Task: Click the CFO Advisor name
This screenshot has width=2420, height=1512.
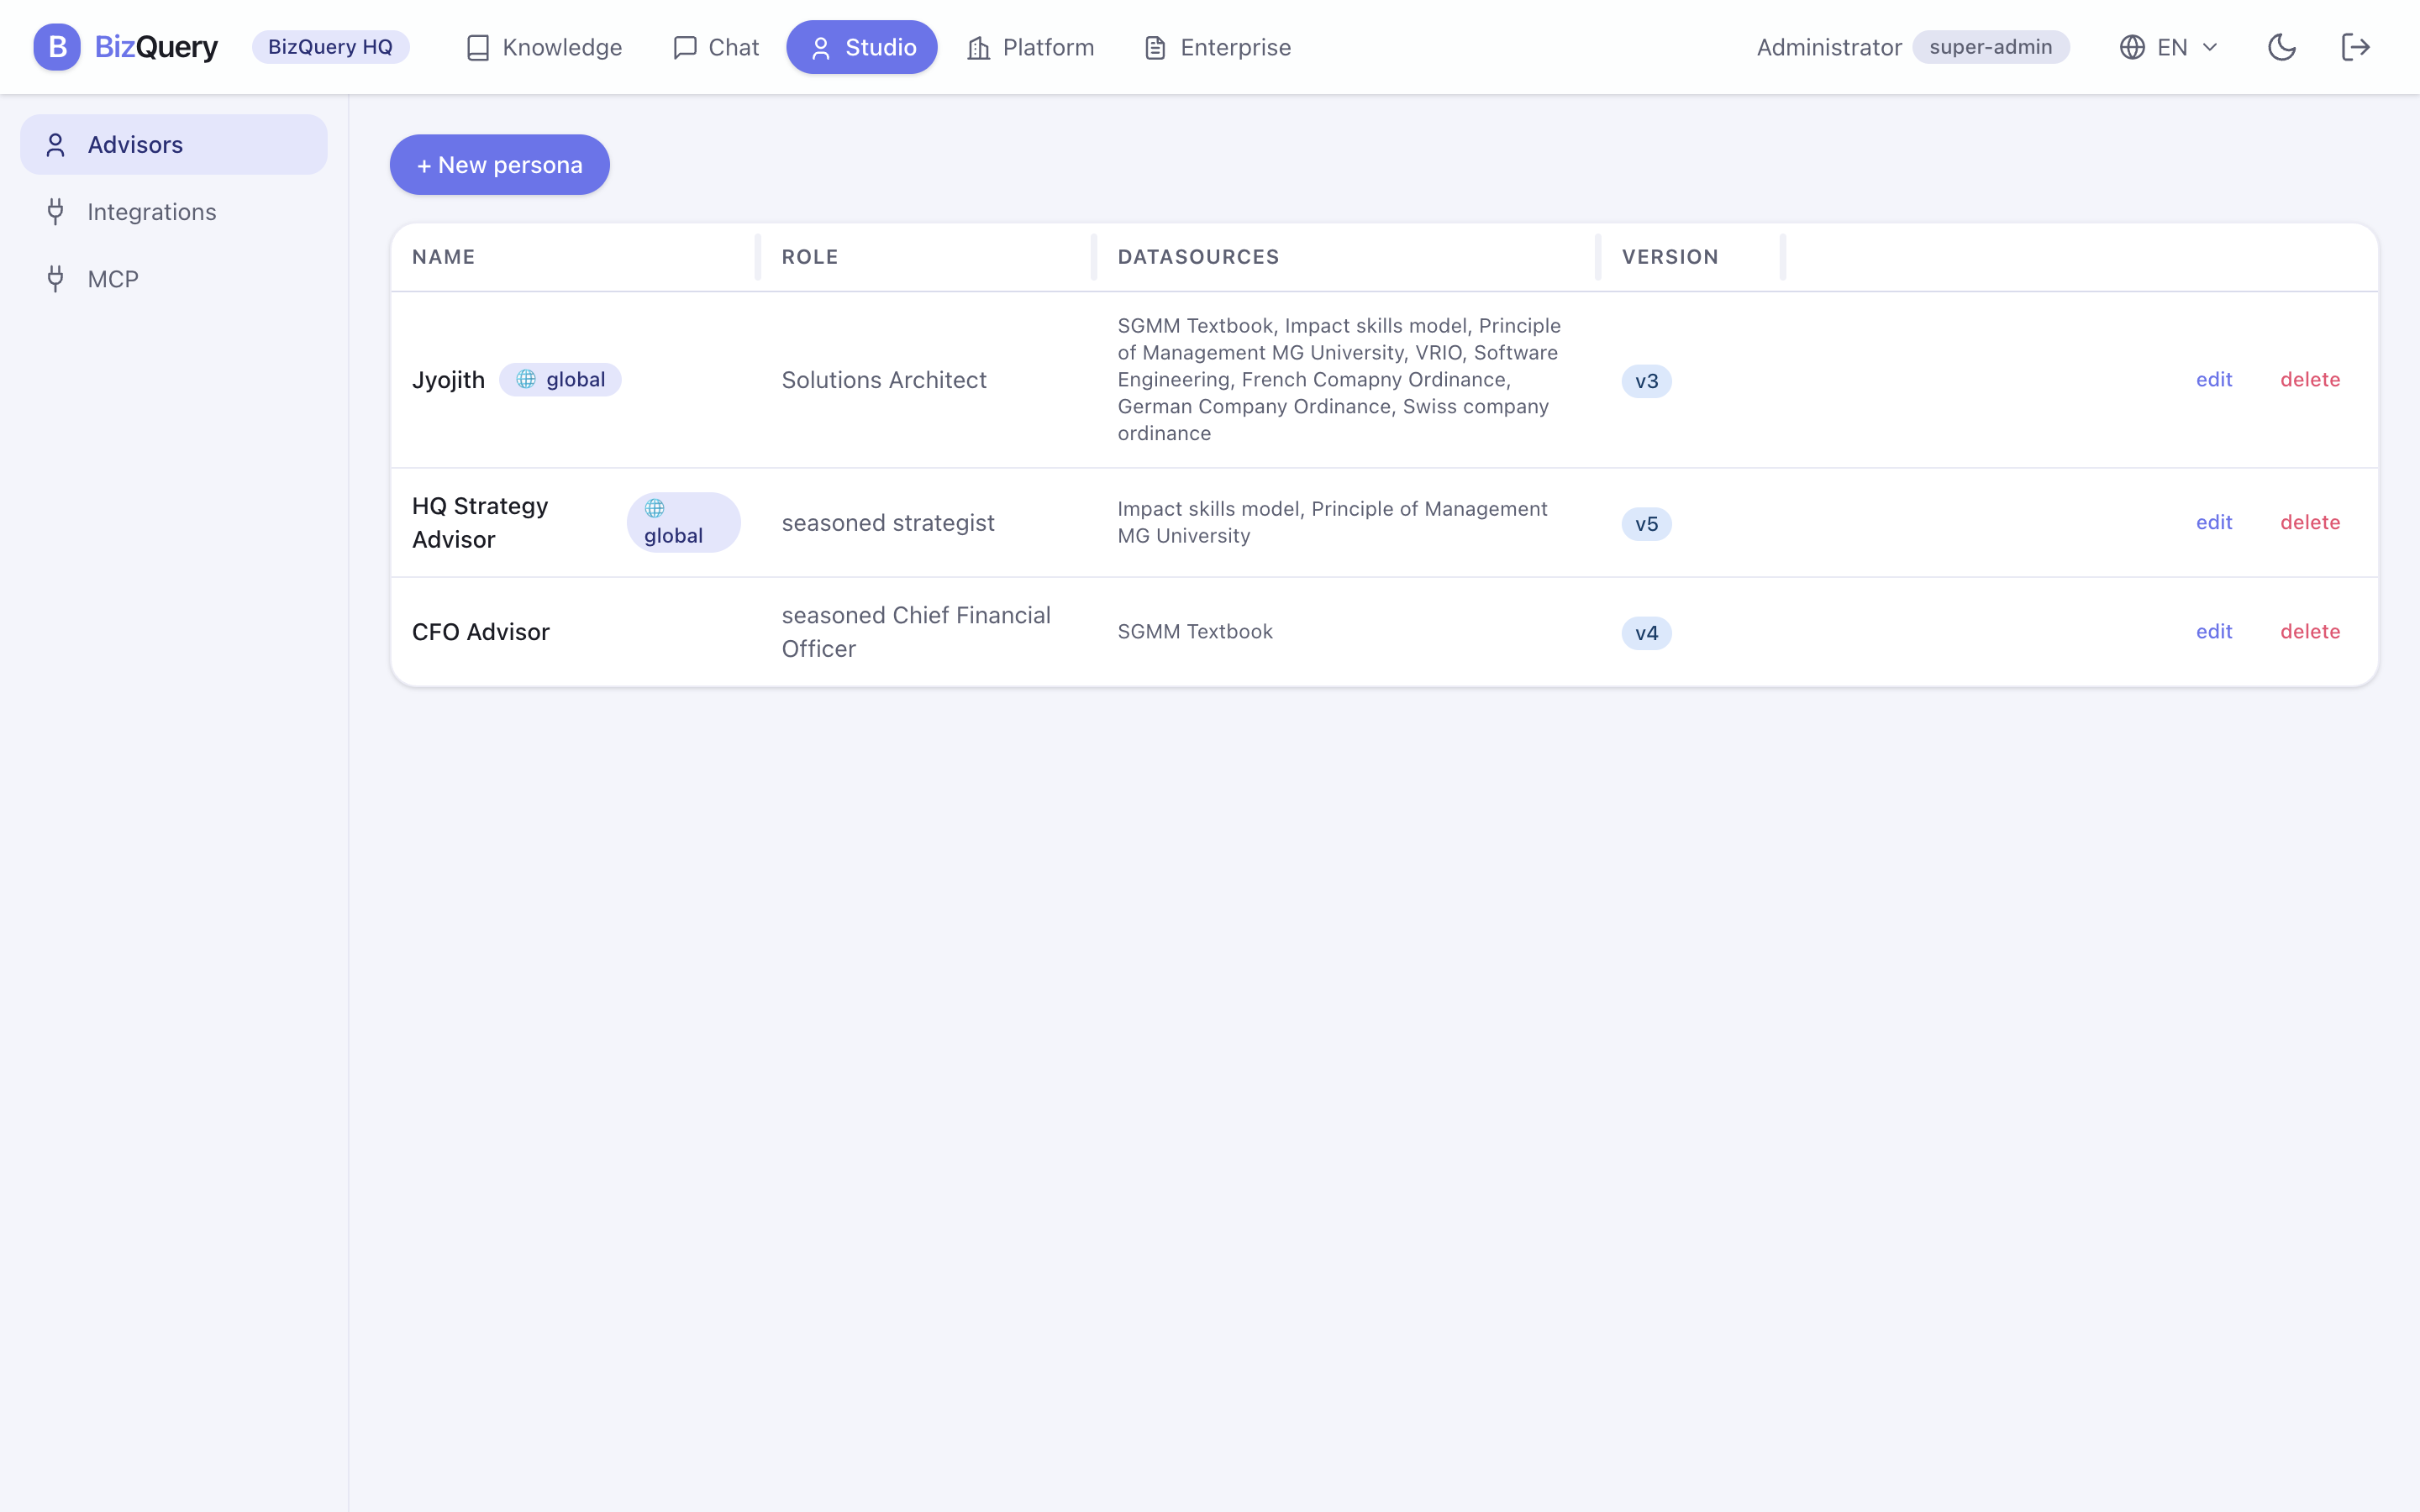Action: [481, 632]
